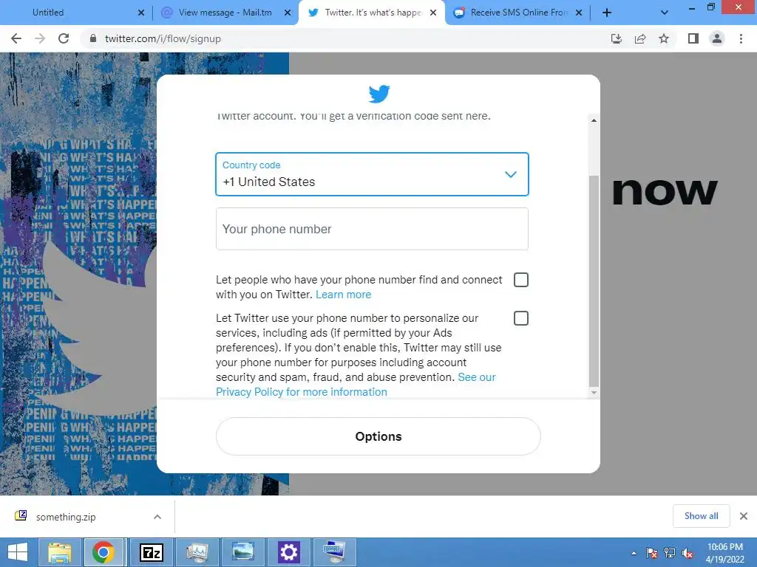Select the Twitter signup tab

pos(372,13)
